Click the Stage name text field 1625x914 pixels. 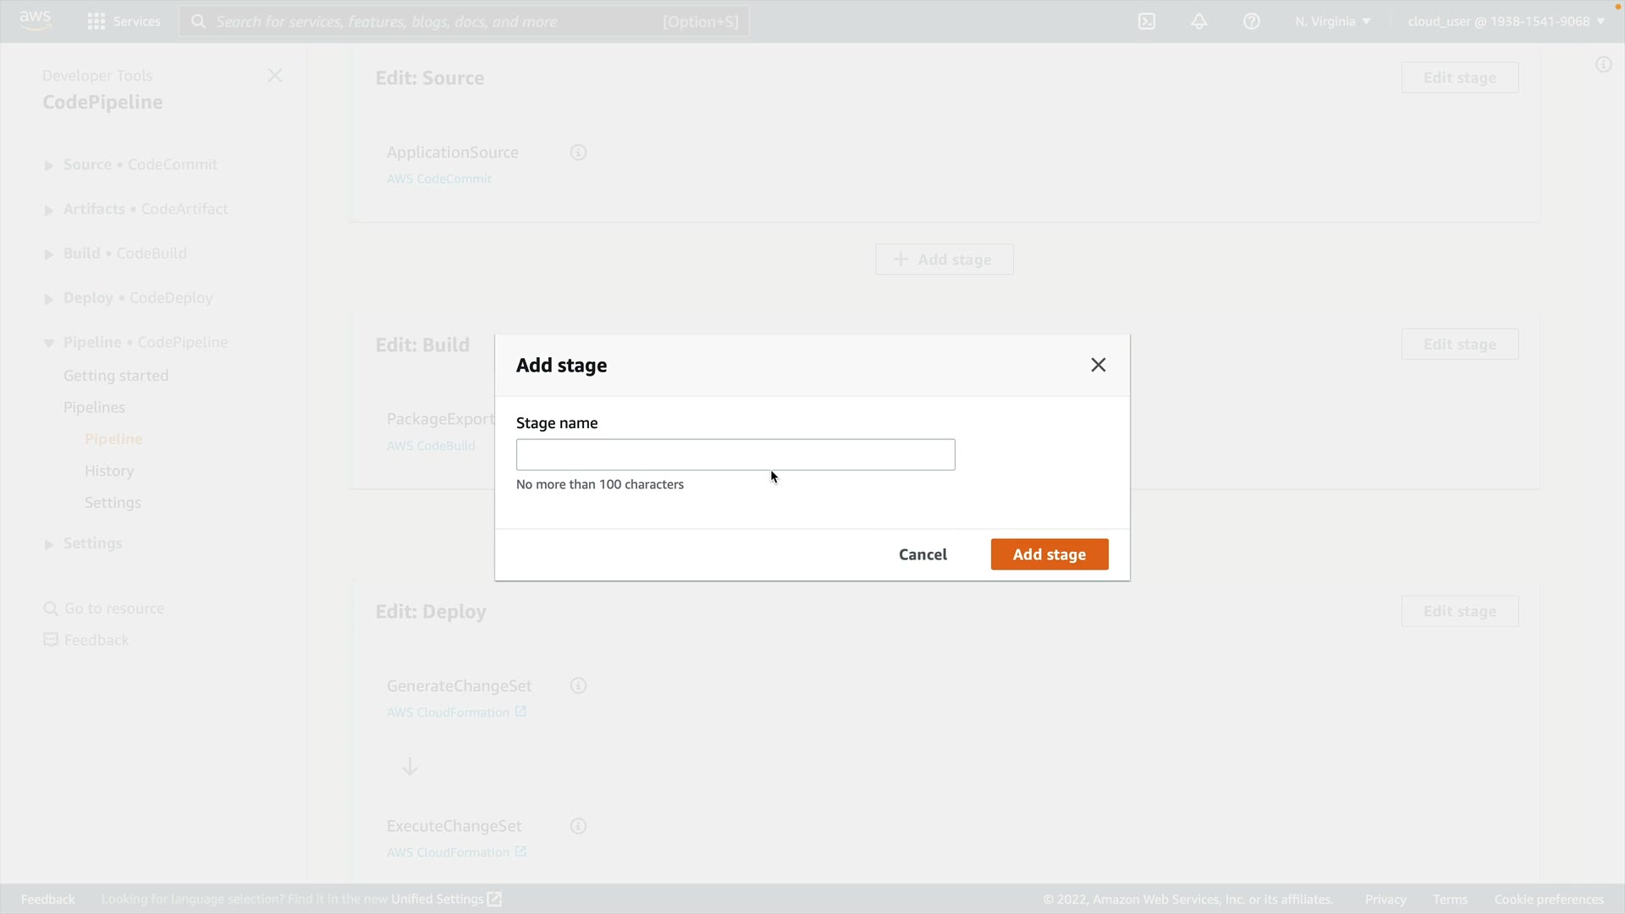point(735,454)
